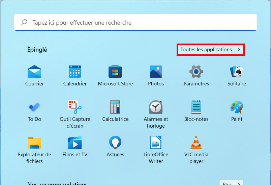Click the search field 'Tapez ici pour effectuer une recherche'

pos(135,22)
